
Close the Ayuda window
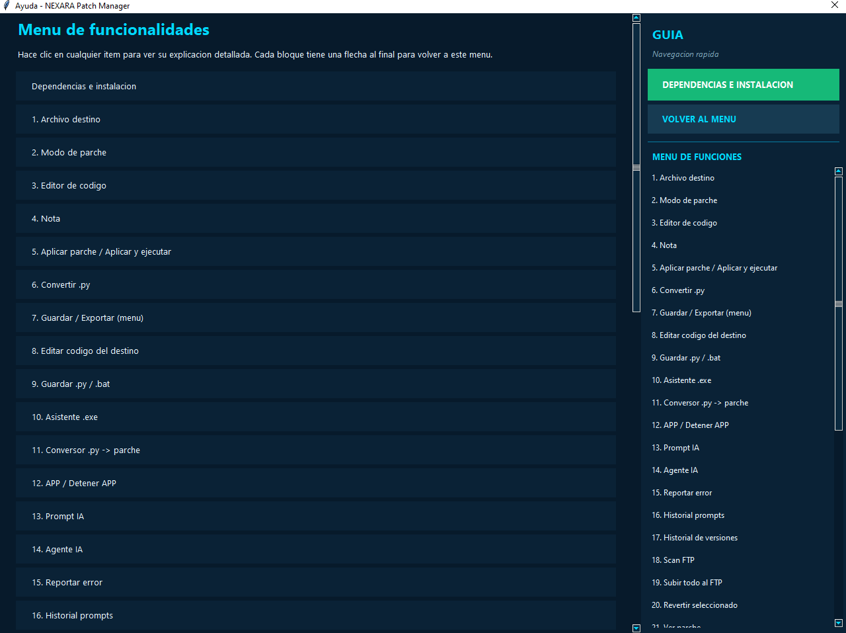835,5
